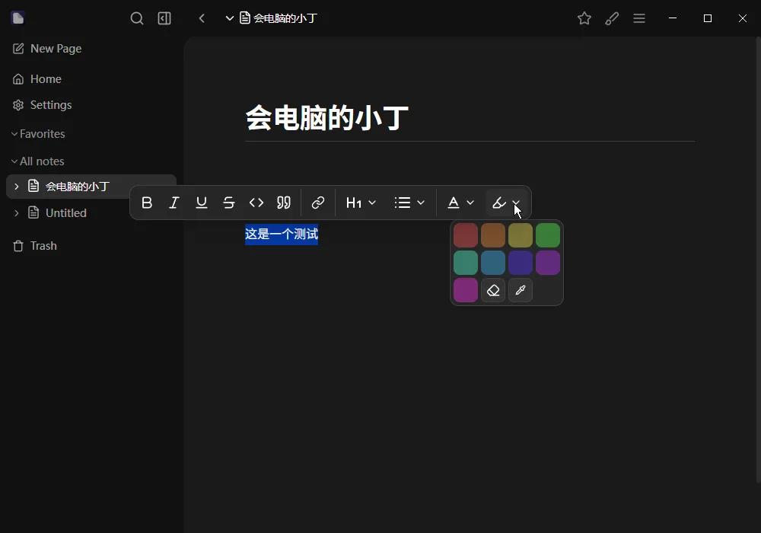This screenshot has width=761, height=533.
Task: Open the search icon in top bar
Action: point(137,18)
